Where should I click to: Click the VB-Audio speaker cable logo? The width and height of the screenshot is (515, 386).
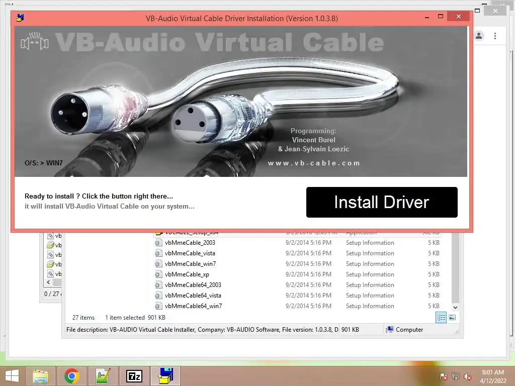(35, 42)
